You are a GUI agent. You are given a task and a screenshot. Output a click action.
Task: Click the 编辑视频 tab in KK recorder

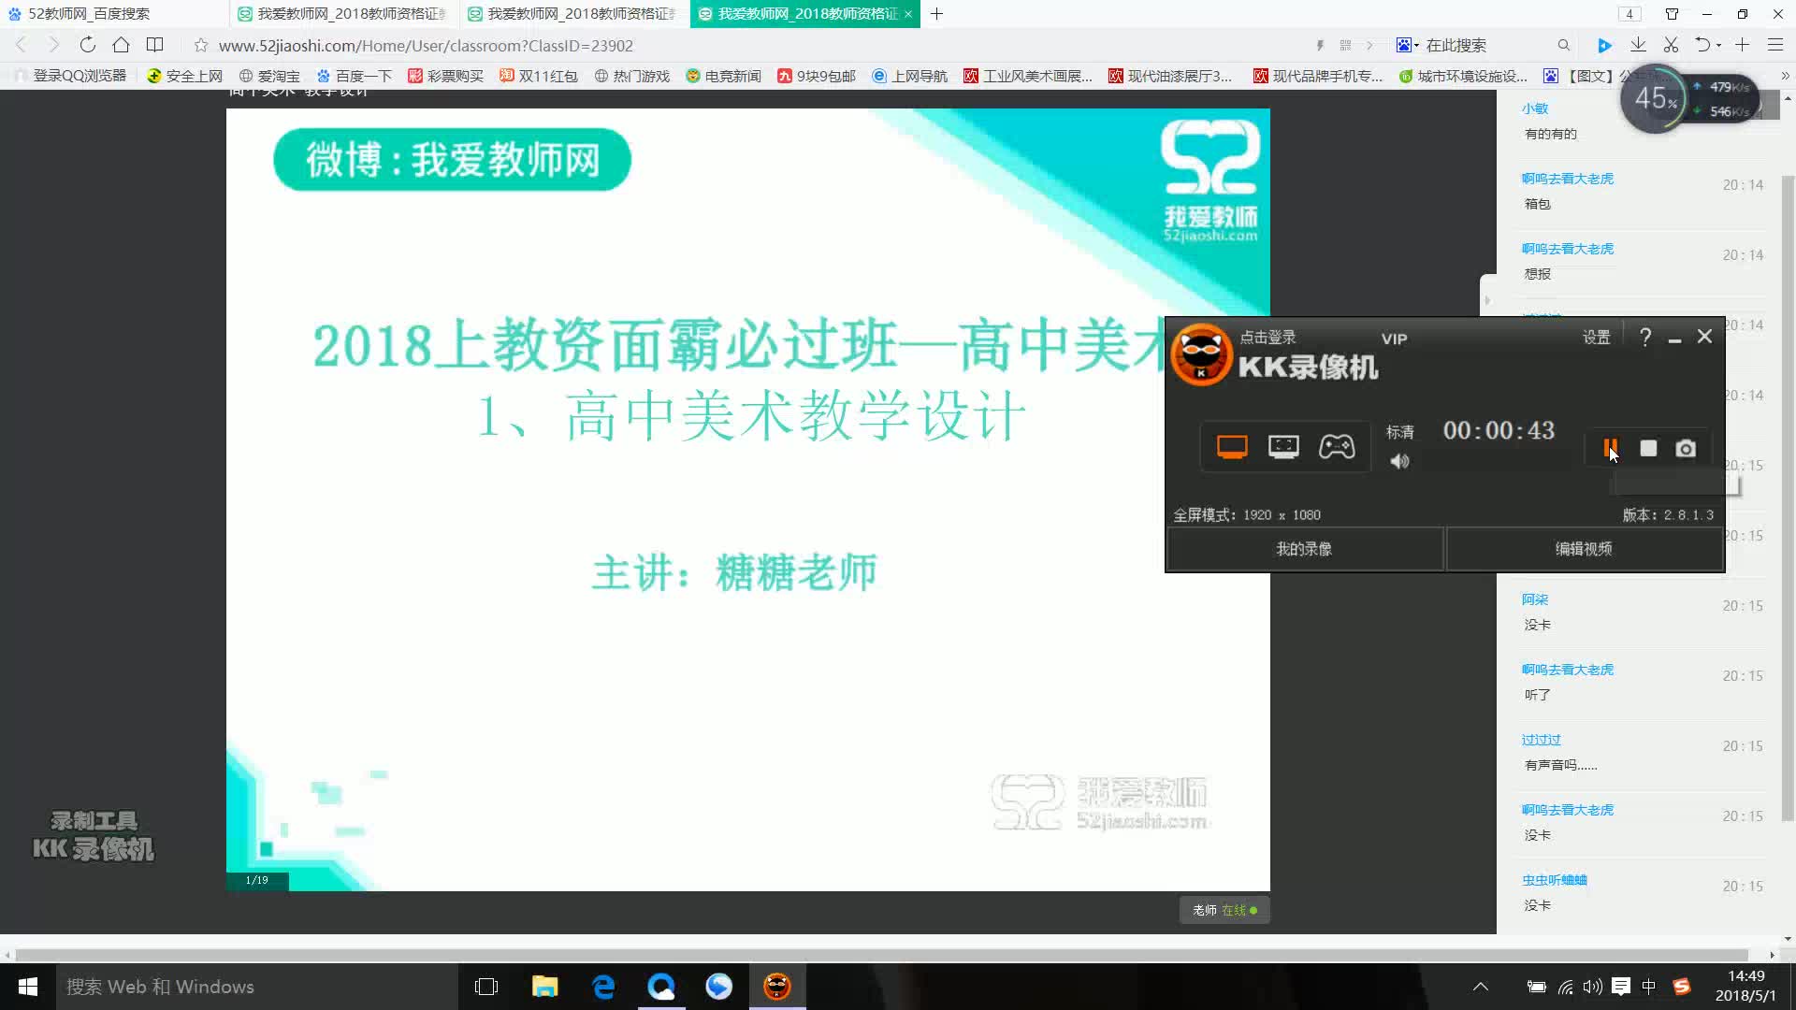(1586, 549)
